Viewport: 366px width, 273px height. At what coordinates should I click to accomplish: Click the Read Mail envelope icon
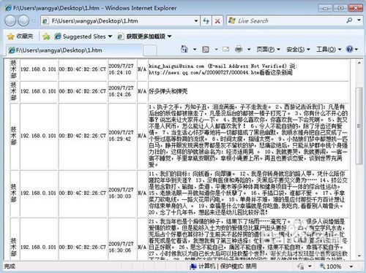click(226, 50)
